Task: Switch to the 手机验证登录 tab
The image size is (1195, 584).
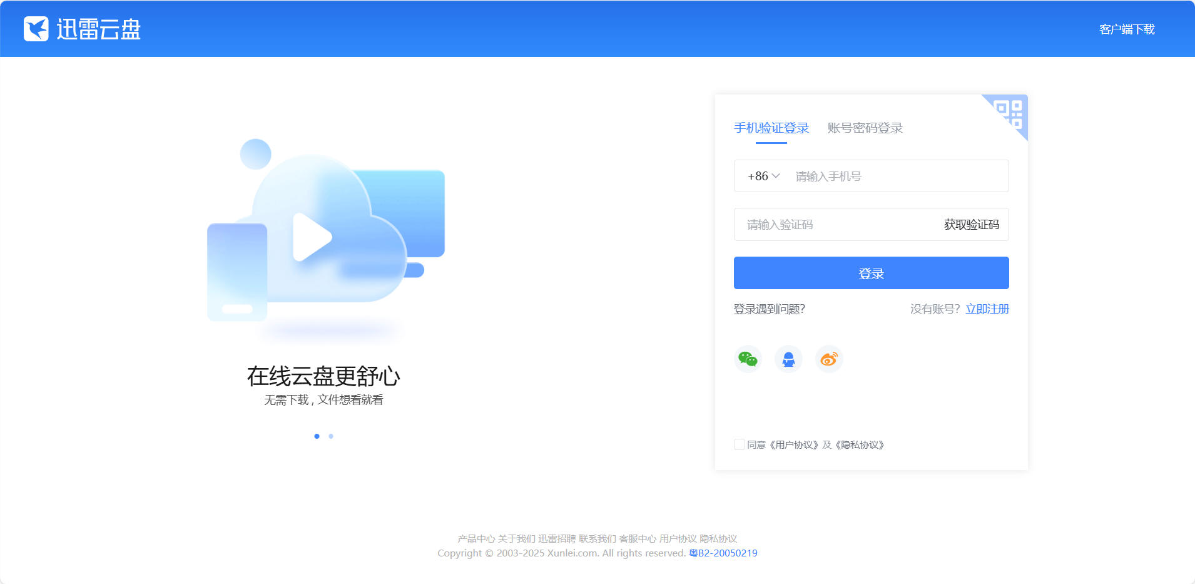Action: pos(771,128)
